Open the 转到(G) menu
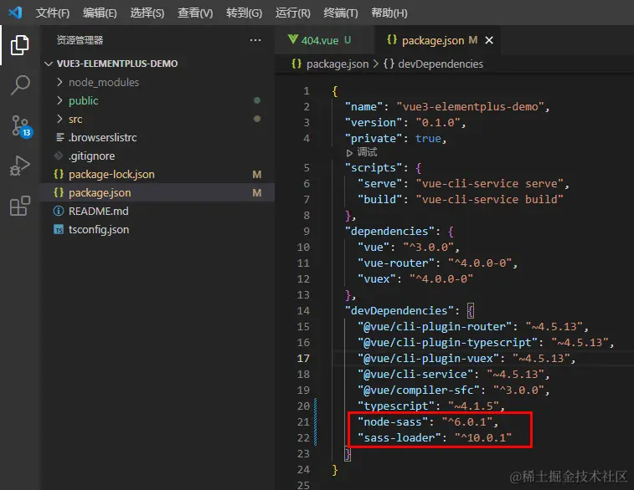 point(245,13)
